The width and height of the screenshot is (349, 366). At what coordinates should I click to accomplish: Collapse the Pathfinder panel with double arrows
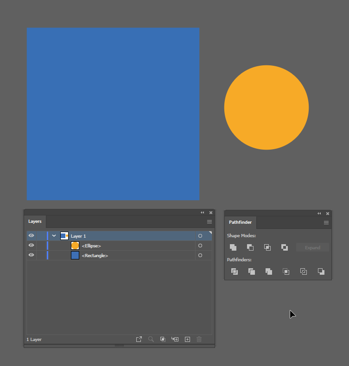pos(319,213)
